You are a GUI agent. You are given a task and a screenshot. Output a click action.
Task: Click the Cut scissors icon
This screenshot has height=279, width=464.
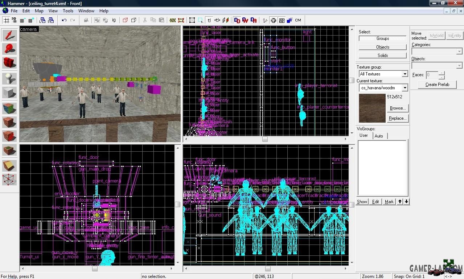coord(145,20)
